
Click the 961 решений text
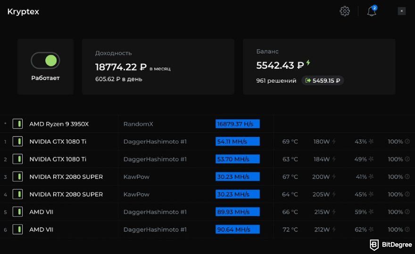276,80
